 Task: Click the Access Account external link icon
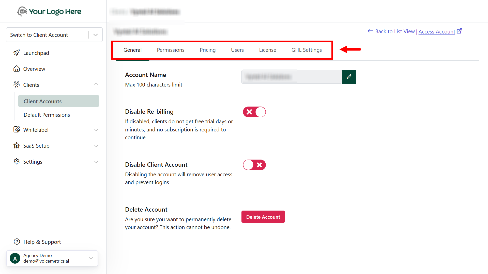pyautogui.click(x=459, y=31)
